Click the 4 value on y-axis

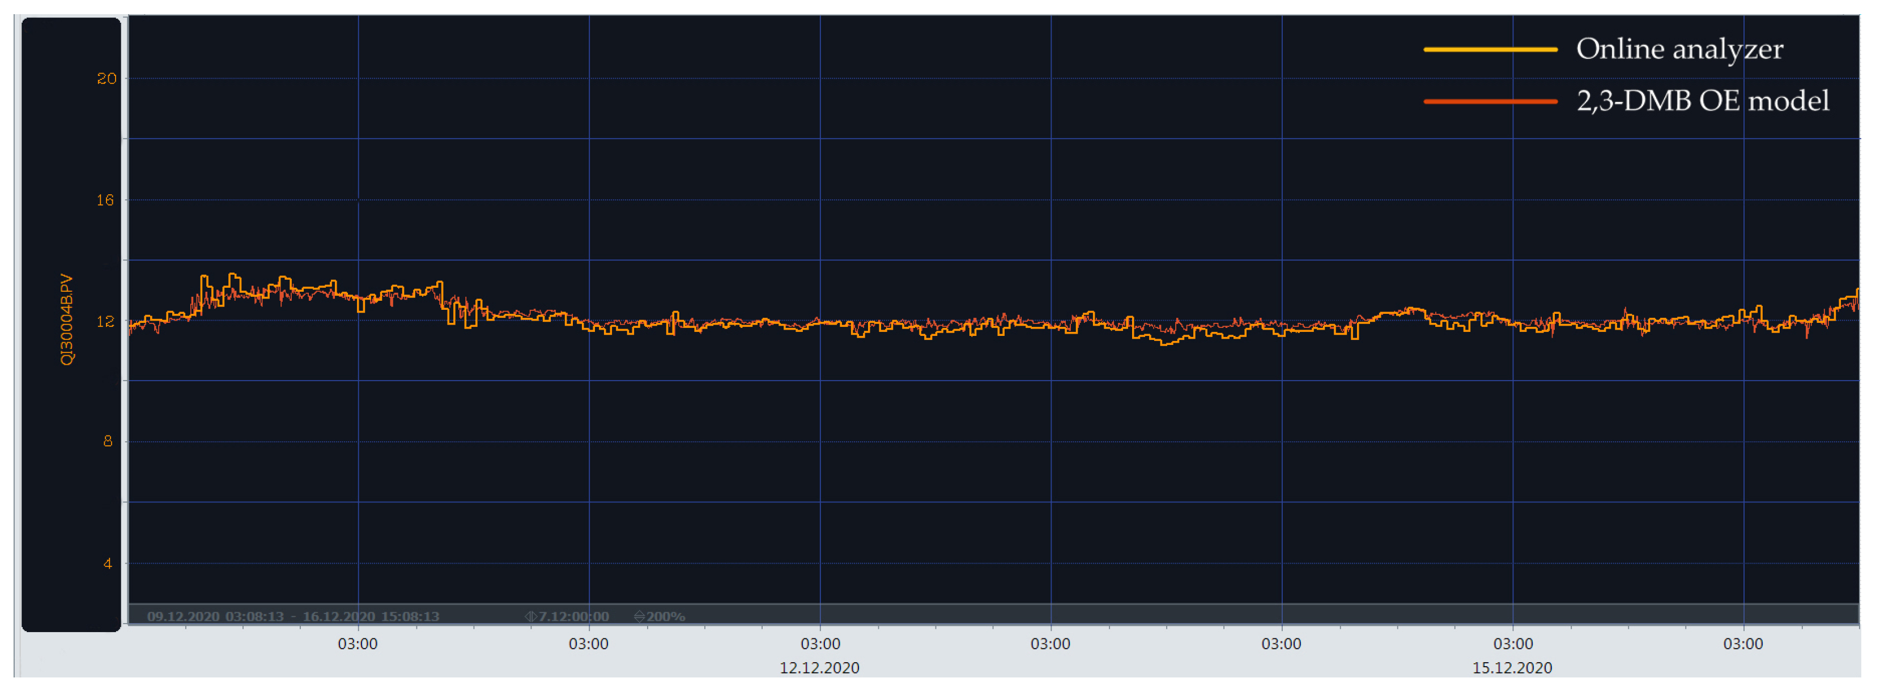click(x=108, y=564)
